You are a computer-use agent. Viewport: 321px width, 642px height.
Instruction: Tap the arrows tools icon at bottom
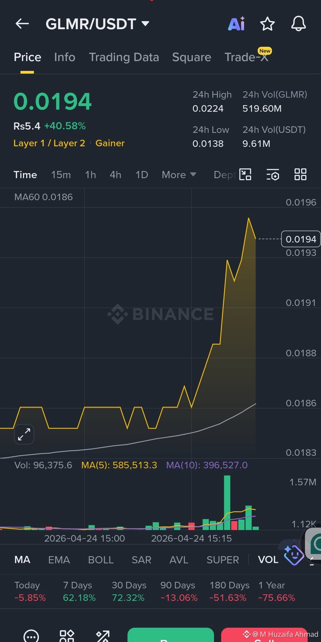[103, 636]
